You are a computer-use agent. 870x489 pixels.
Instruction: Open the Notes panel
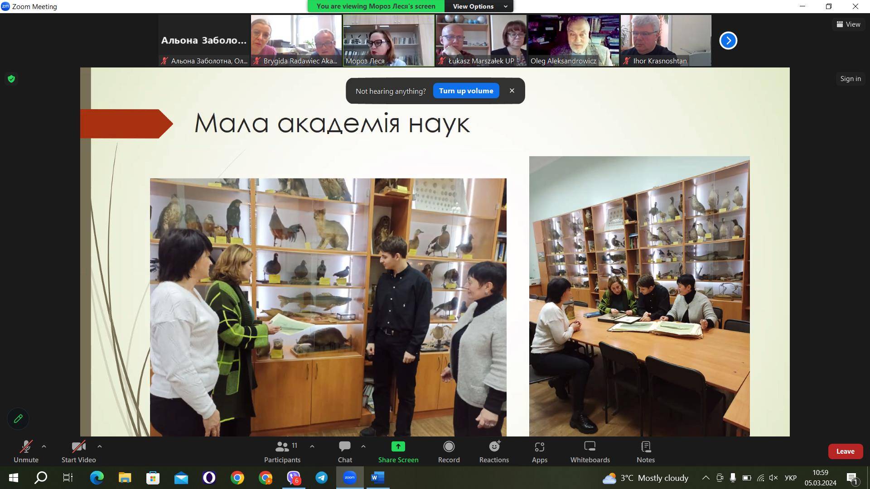click(646, 452)
